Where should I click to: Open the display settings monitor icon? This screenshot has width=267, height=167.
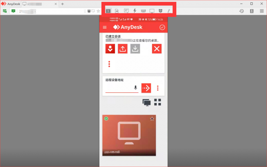pos(152,11)
